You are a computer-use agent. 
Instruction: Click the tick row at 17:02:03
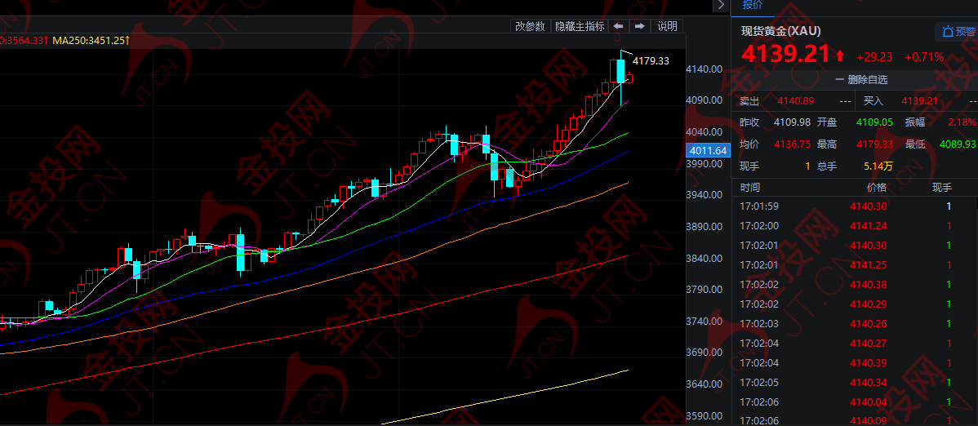pyautogui.click(x=855, y=324)
